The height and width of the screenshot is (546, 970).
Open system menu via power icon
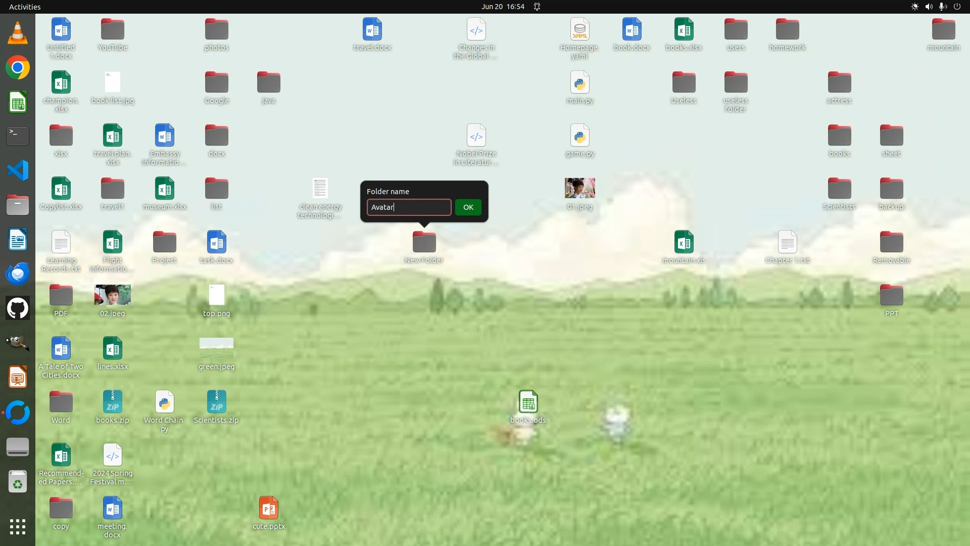coord(957,7)
